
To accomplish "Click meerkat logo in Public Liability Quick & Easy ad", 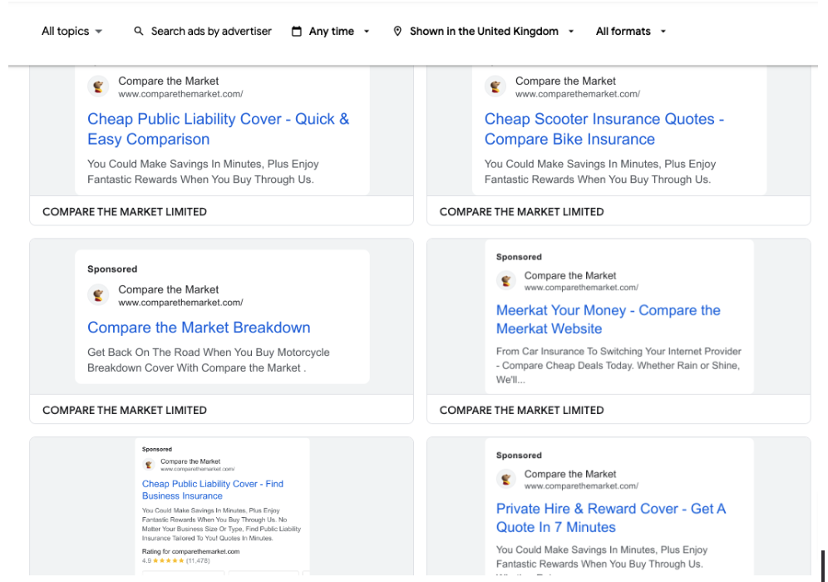I will [98, 86].
